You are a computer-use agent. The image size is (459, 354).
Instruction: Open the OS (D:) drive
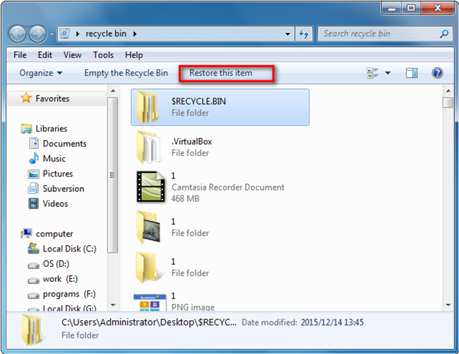click(56, 264)
